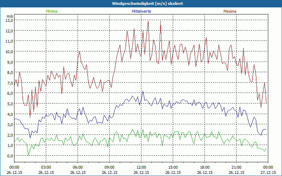Viewport: 282px width, 176px height.
Task: Click the 27.12.15 date label
Action: tap(268, 172)
